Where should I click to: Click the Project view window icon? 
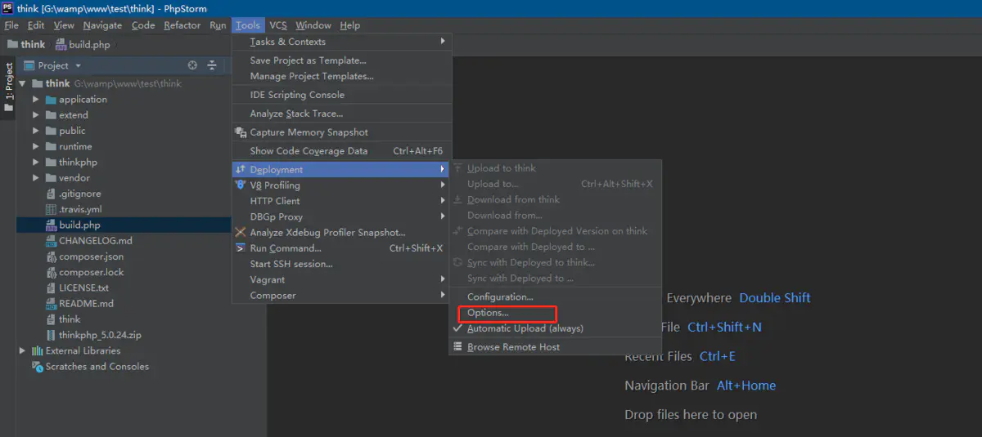29,65
